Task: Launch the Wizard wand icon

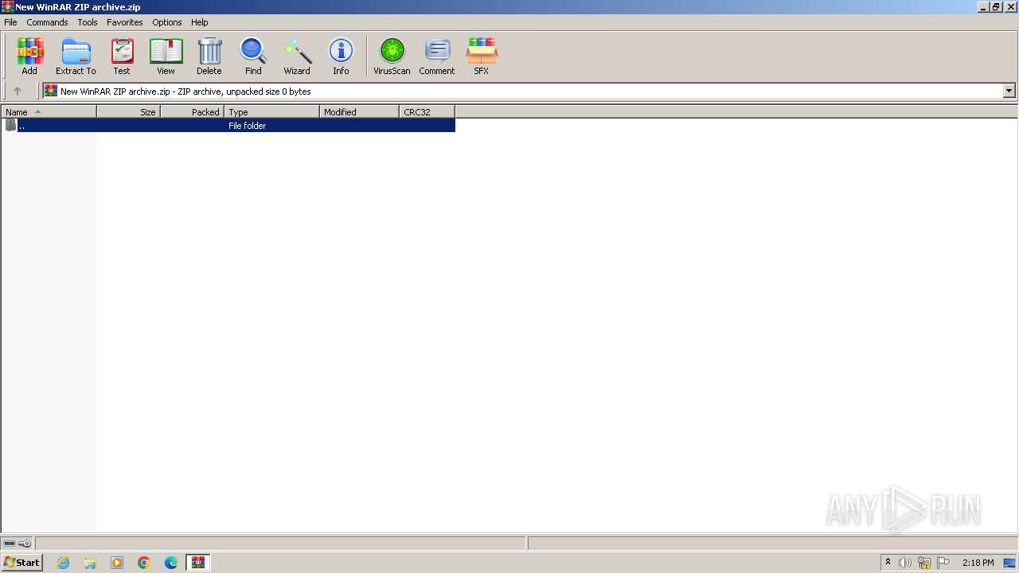Action: click(297, 56)
